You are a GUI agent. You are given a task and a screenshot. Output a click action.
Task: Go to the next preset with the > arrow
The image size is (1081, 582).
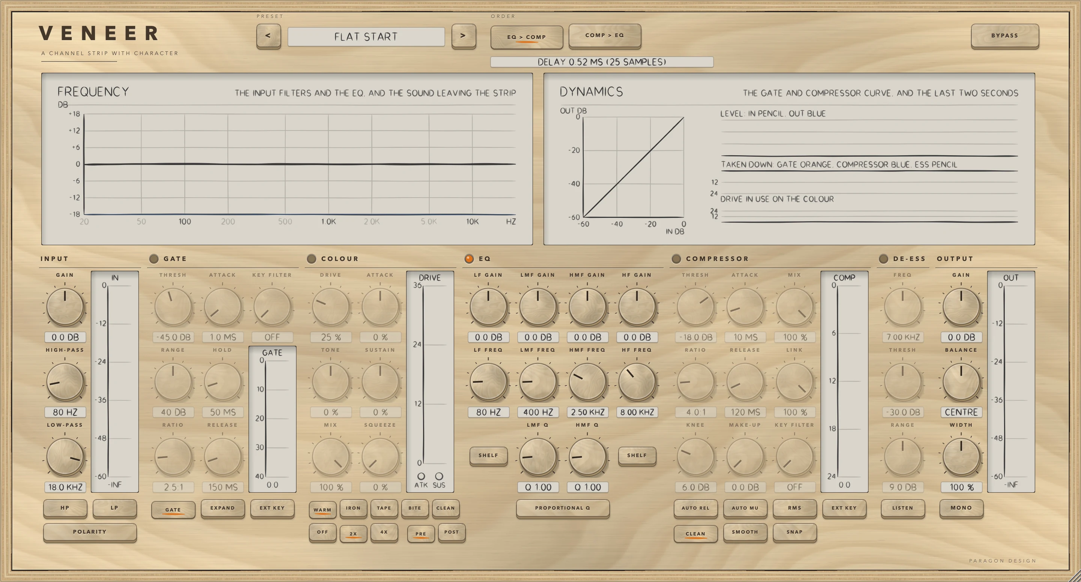click(463, 36)
